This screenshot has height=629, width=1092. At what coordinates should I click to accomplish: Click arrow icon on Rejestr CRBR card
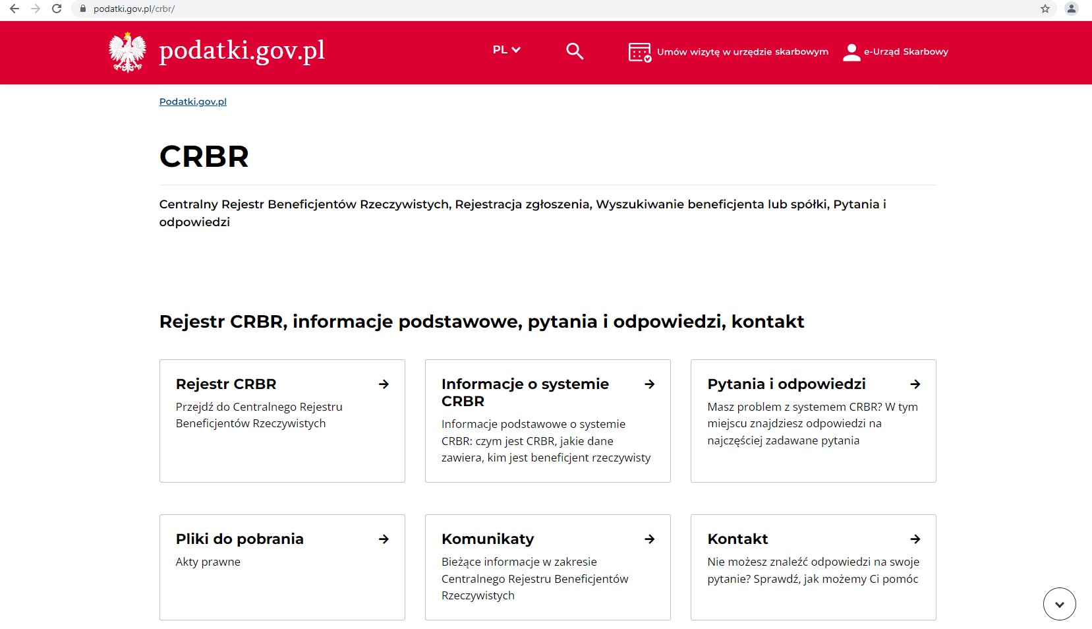(x=384, y=384)
